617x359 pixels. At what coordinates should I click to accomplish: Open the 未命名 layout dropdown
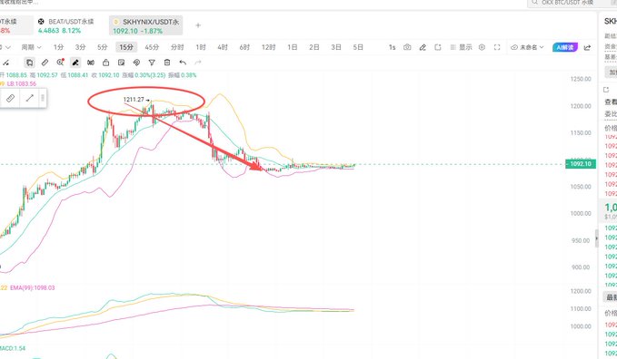tap(527, 47)
